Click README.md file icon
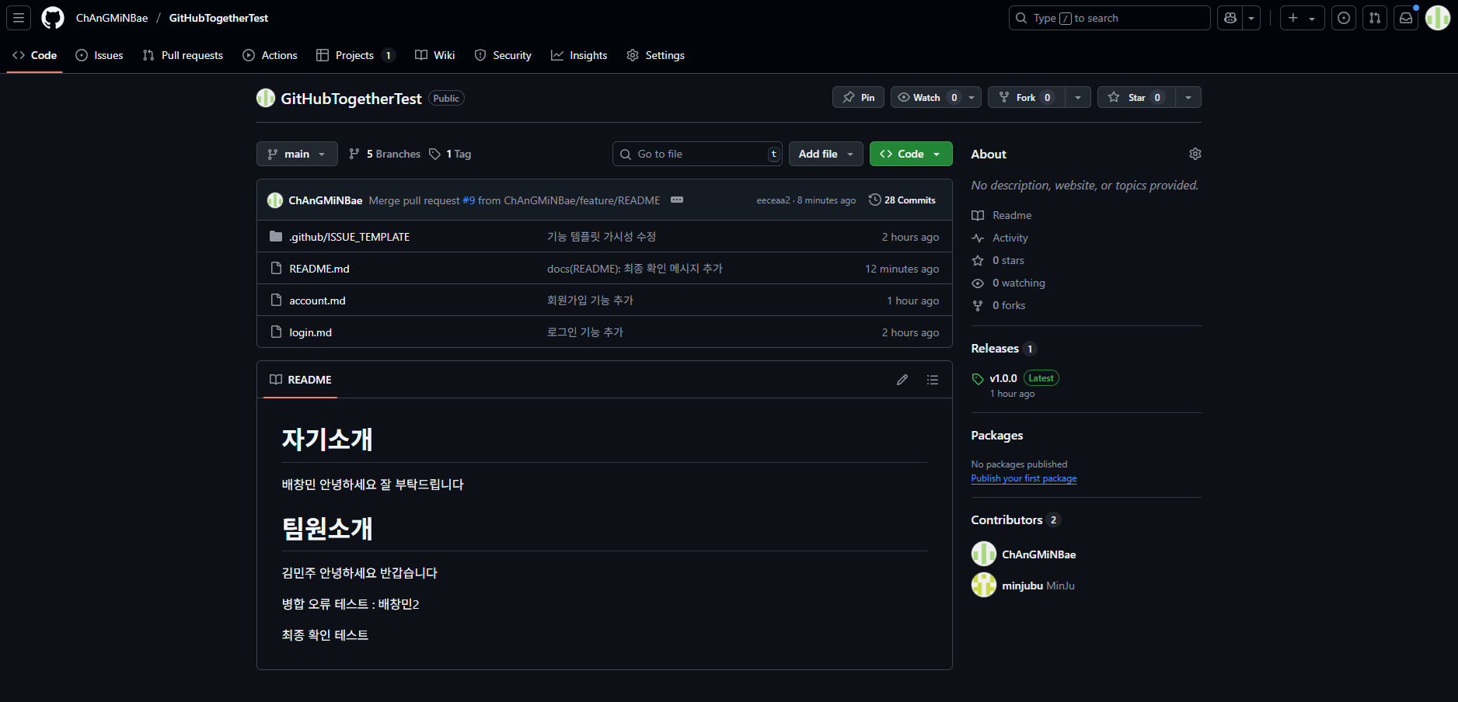Image resolution: width=1458 pixels, height=702 pixels. (x=276, y=268)
